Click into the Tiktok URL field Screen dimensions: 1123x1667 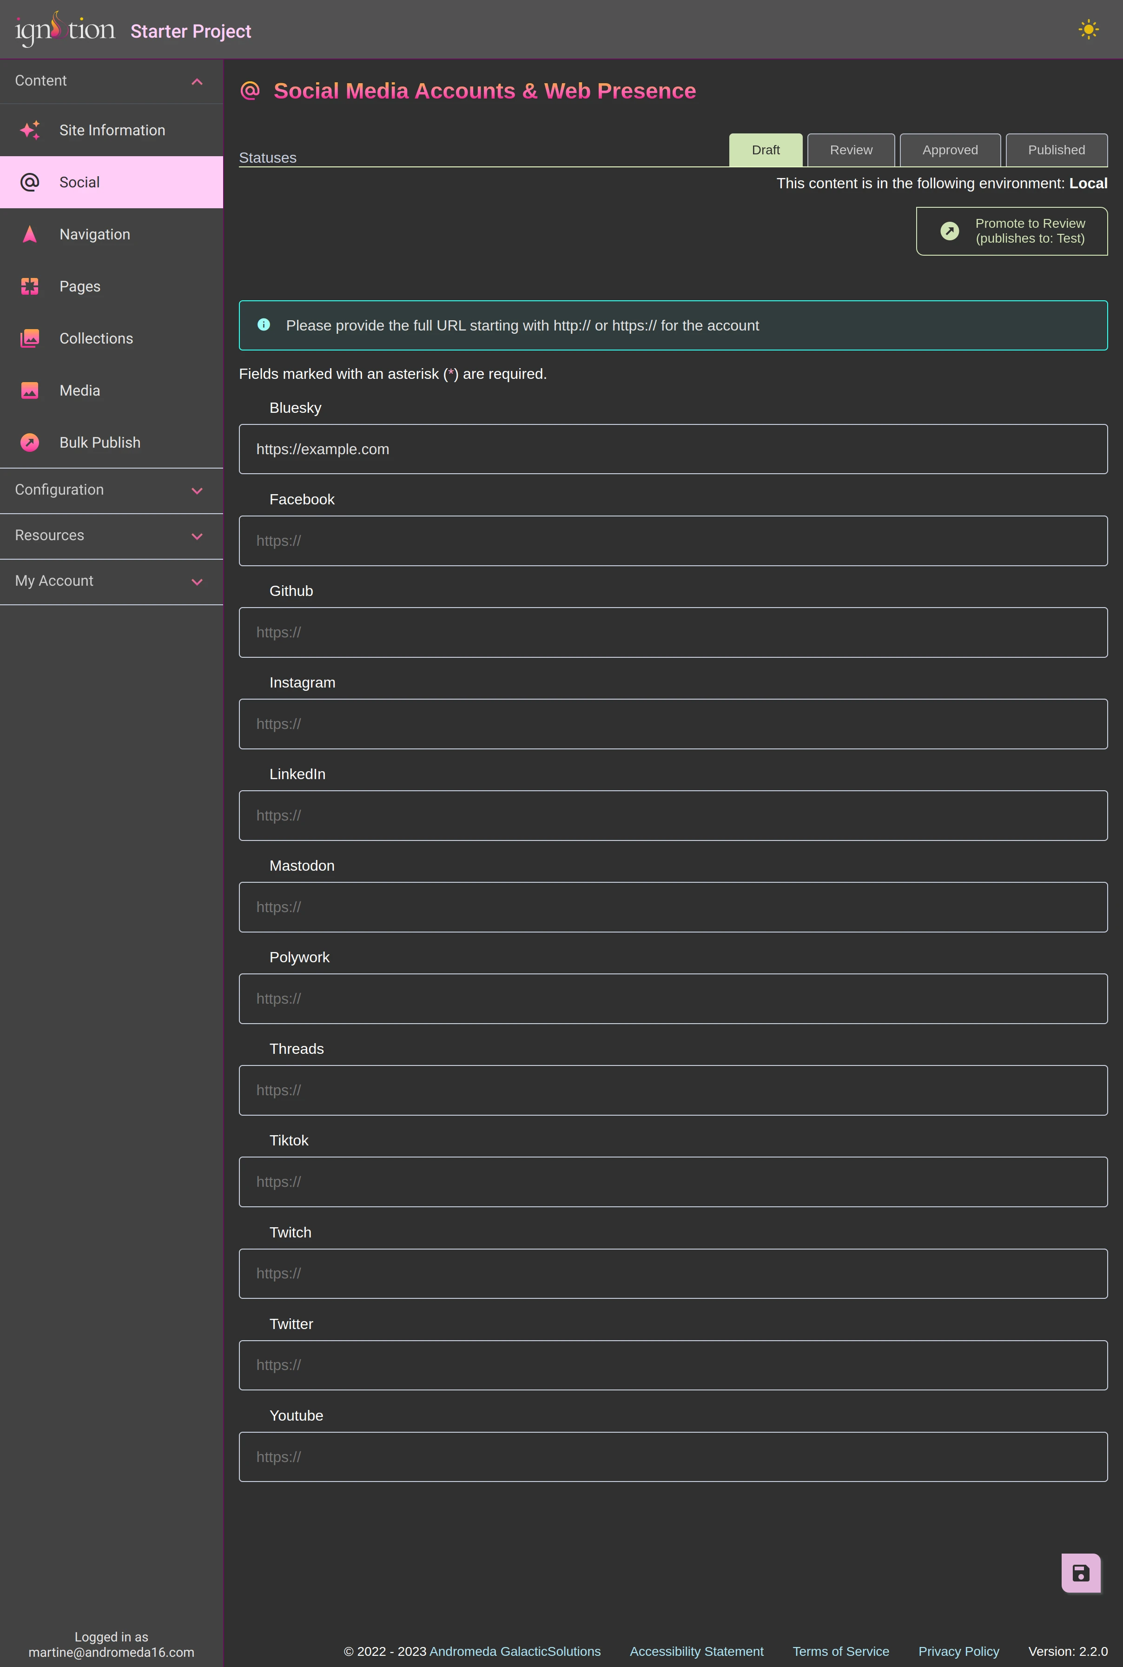coord(673,1182)
